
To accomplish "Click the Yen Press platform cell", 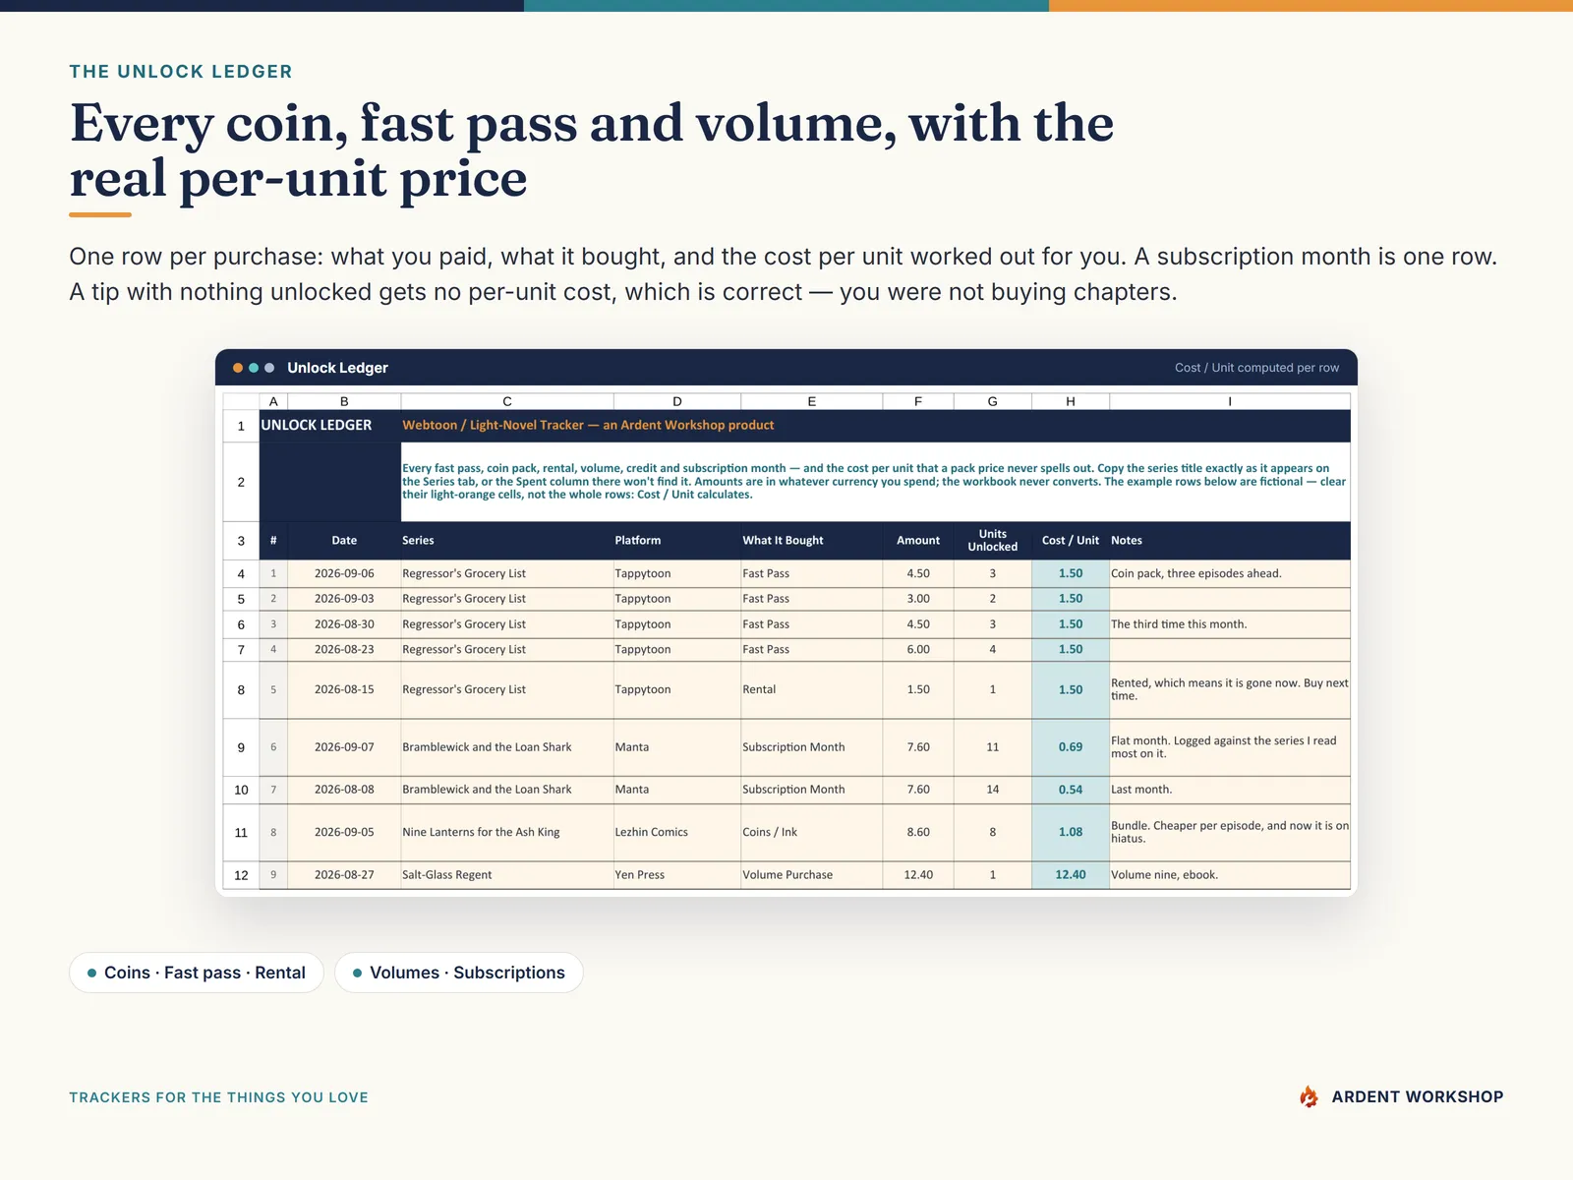I will coord(677,875).
